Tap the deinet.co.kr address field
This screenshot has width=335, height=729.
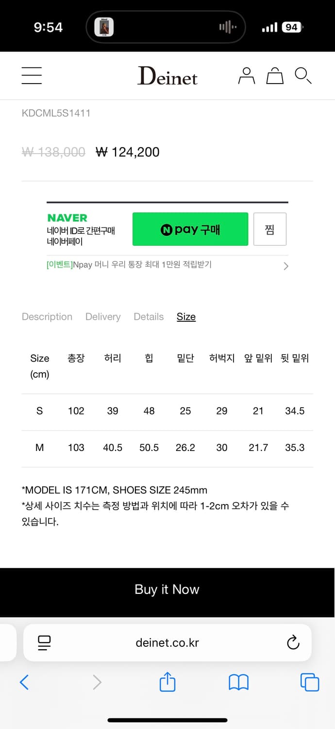click(x=167, y=642)
